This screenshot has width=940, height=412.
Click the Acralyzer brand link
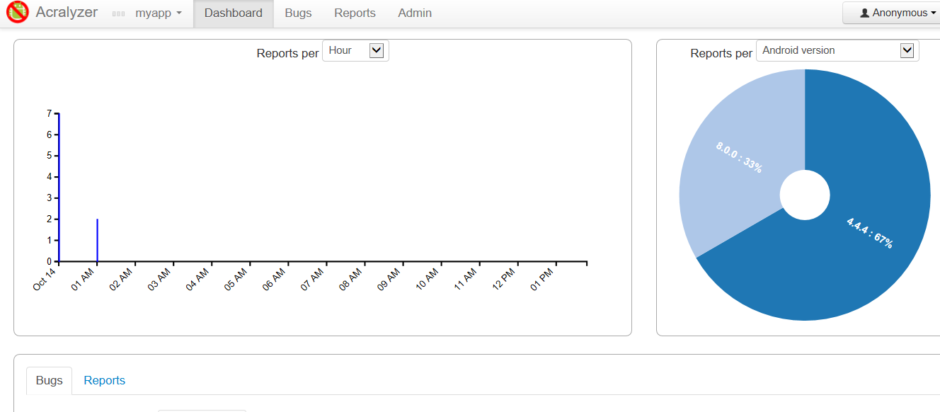point(67,13)
